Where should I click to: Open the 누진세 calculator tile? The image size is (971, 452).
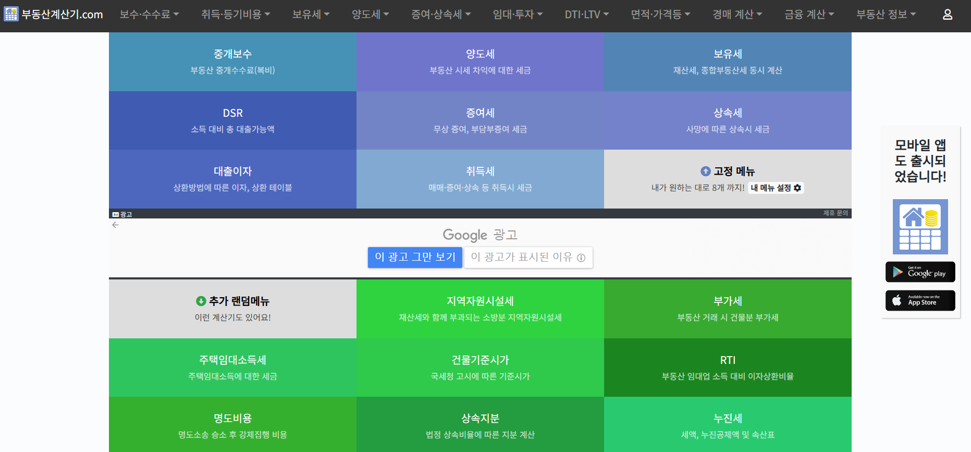point(728,424)
